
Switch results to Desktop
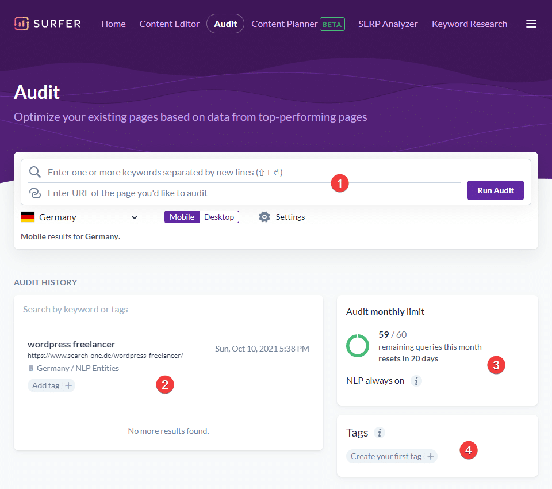pos(219,217)
